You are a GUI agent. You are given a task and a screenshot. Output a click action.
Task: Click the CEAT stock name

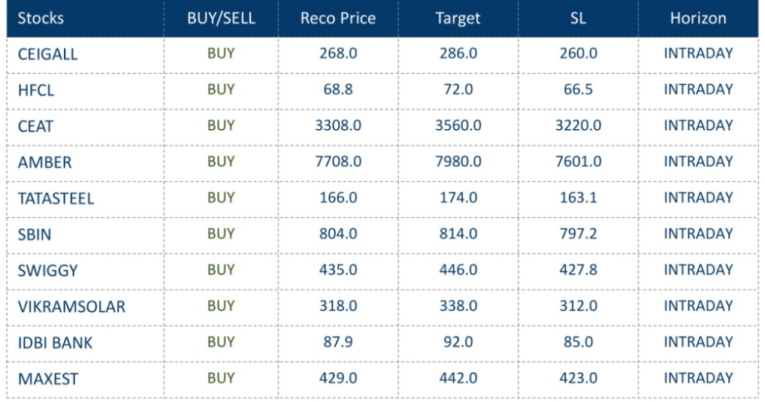pyautogui.click(x=35, y=127)
